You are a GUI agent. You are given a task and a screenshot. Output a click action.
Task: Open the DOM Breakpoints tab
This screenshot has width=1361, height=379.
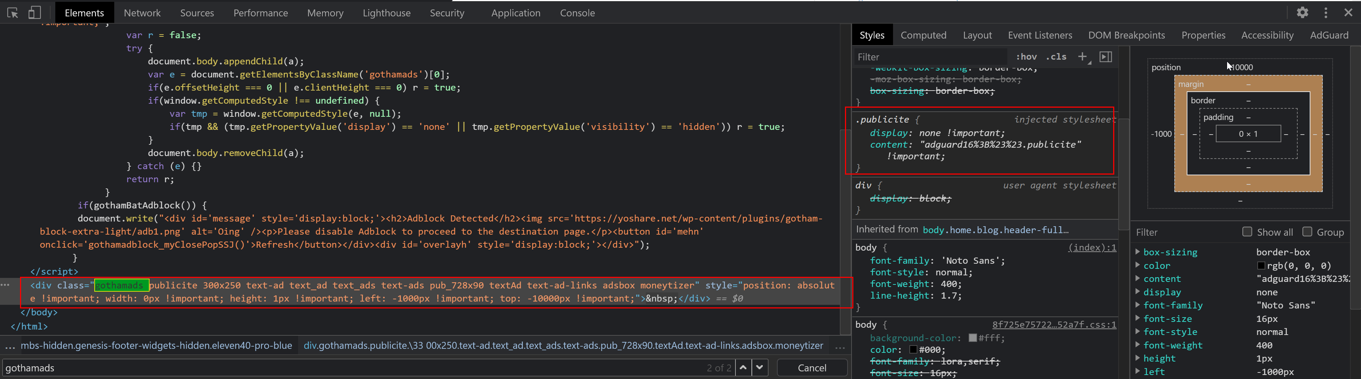coord(1126,35)
